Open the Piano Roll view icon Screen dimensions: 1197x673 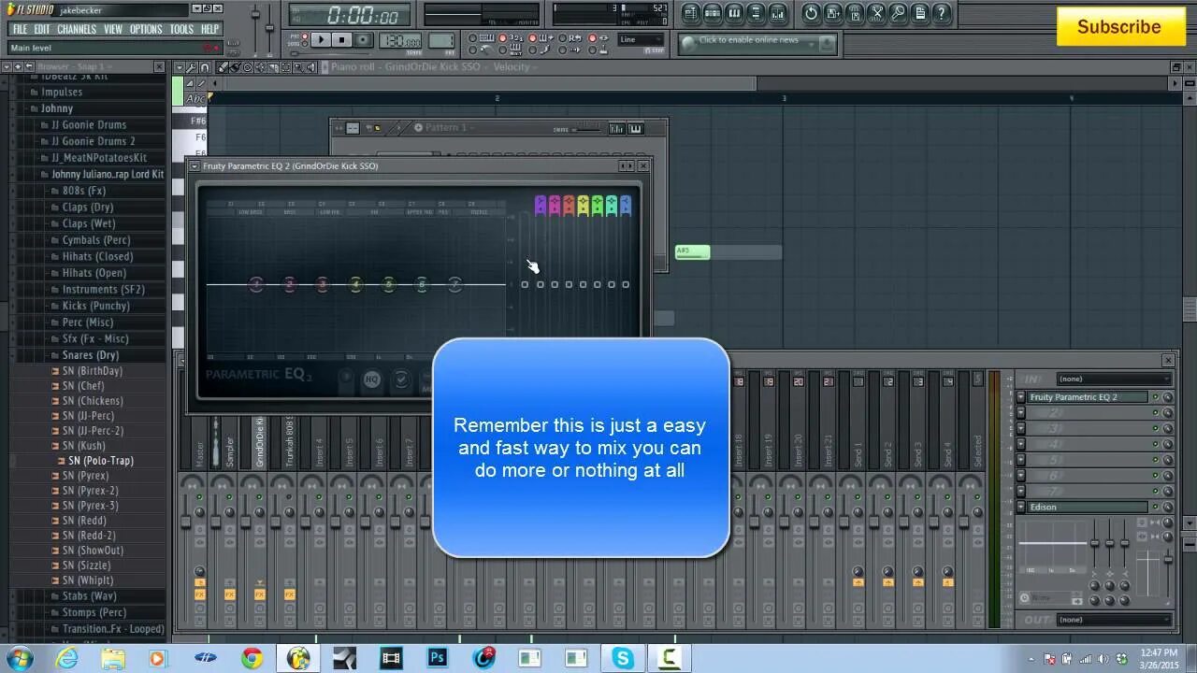pyautogui.click(x=734, y=13)
